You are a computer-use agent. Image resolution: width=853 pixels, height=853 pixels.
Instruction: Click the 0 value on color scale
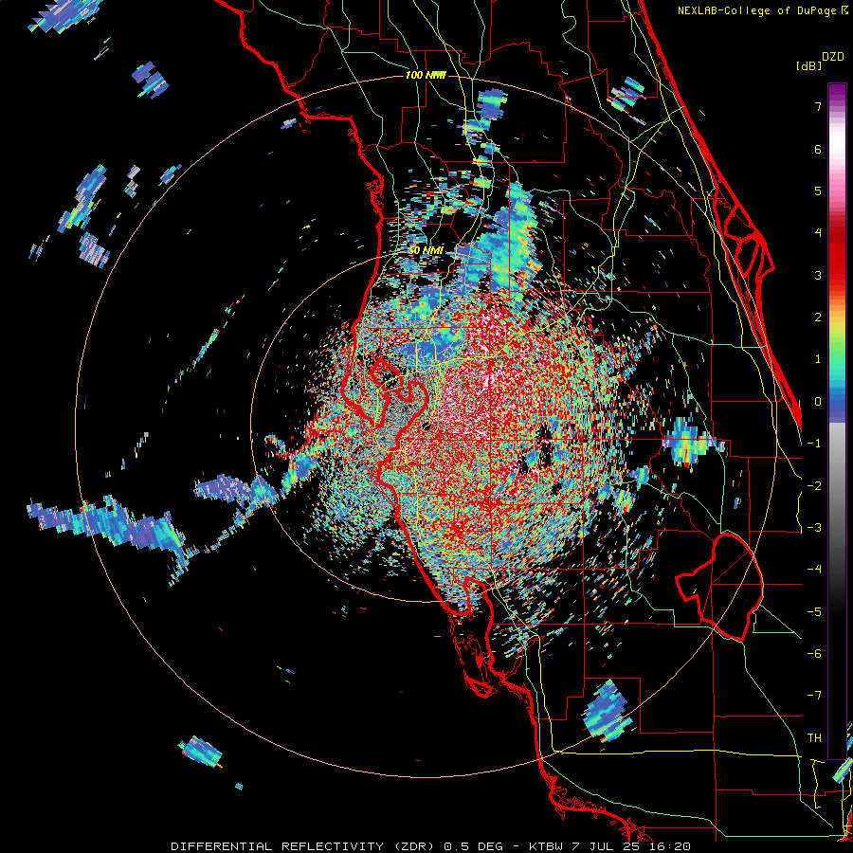(x=818, y=402)
